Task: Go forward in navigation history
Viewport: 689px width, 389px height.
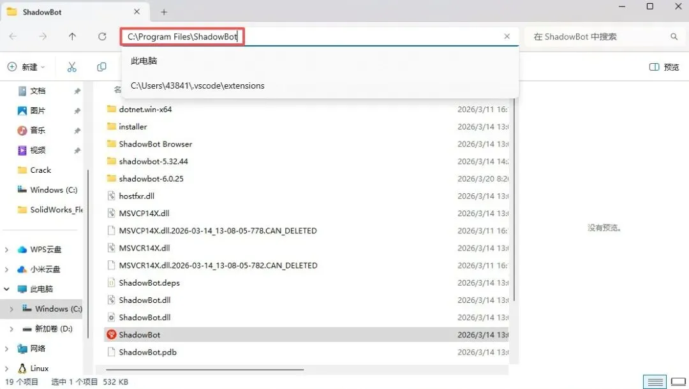Action: [x=43, y=36]
